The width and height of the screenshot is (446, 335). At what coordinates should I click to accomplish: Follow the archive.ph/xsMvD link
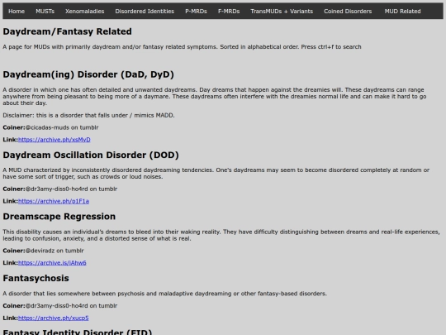coord(55,140)
